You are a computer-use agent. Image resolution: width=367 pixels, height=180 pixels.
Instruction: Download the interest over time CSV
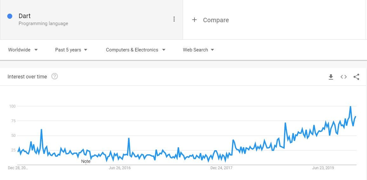click(331, 77)
